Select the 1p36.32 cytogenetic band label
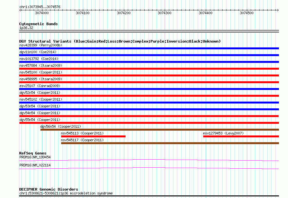288x198 pixels. (26, 28)
